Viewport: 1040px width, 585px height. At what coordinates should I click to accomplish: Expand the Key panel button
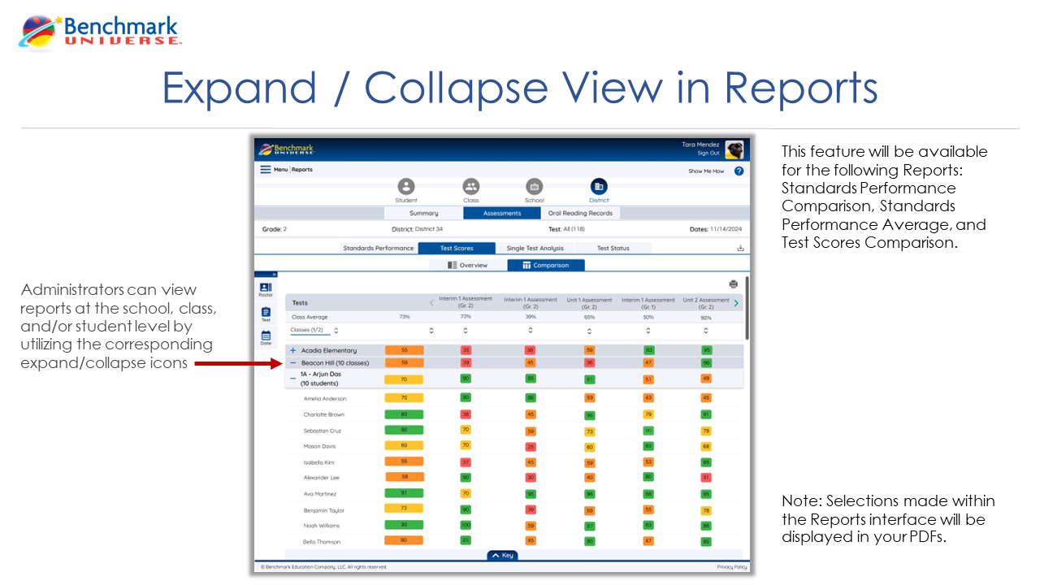point(502,556)
